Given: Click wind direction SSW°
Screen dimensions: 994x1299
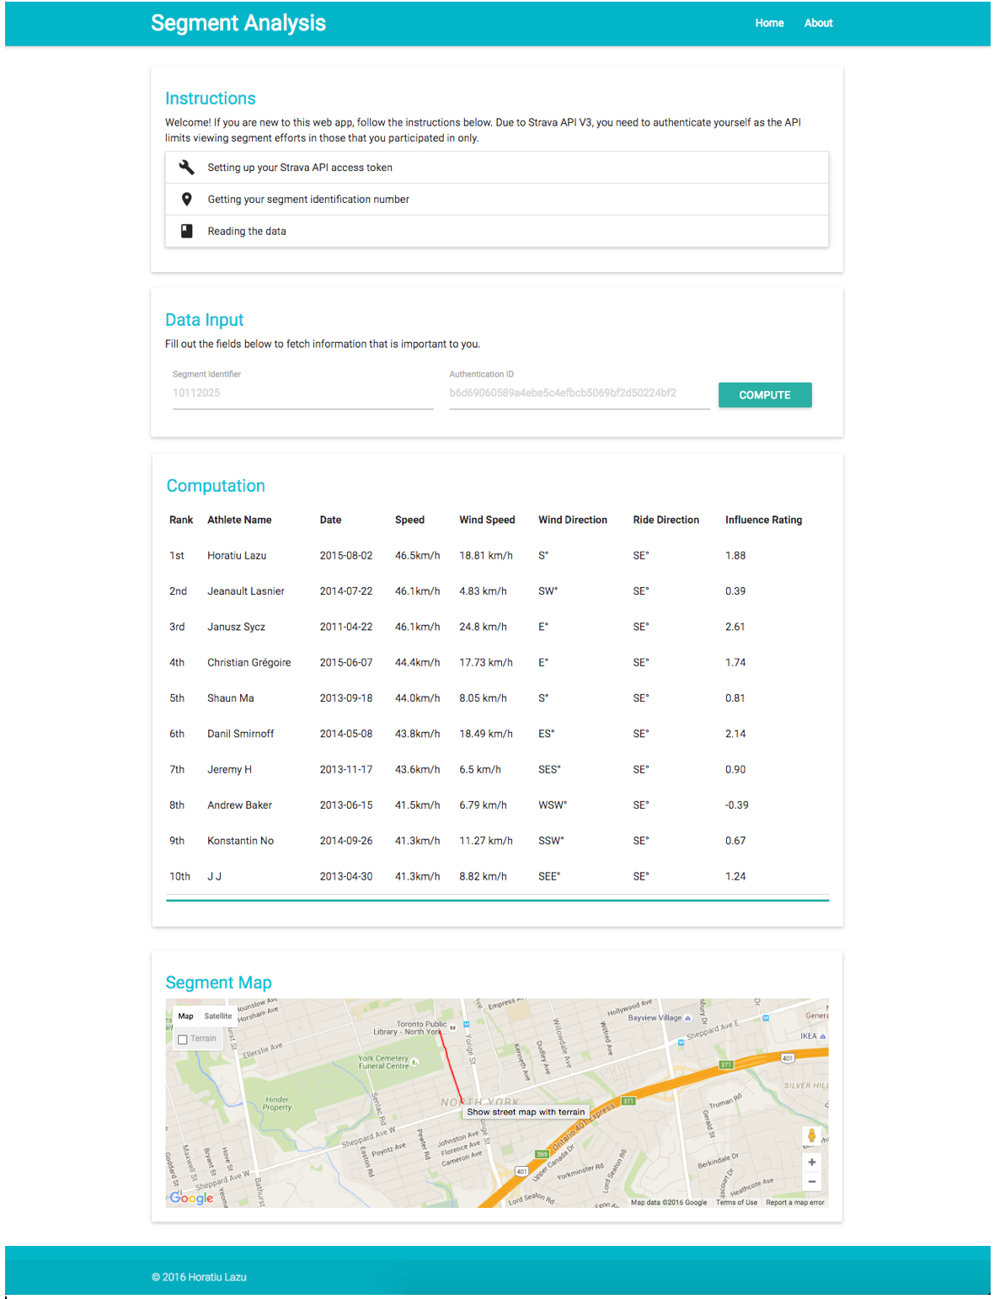Looking at the screenshot, I should (x=552, y=841).
